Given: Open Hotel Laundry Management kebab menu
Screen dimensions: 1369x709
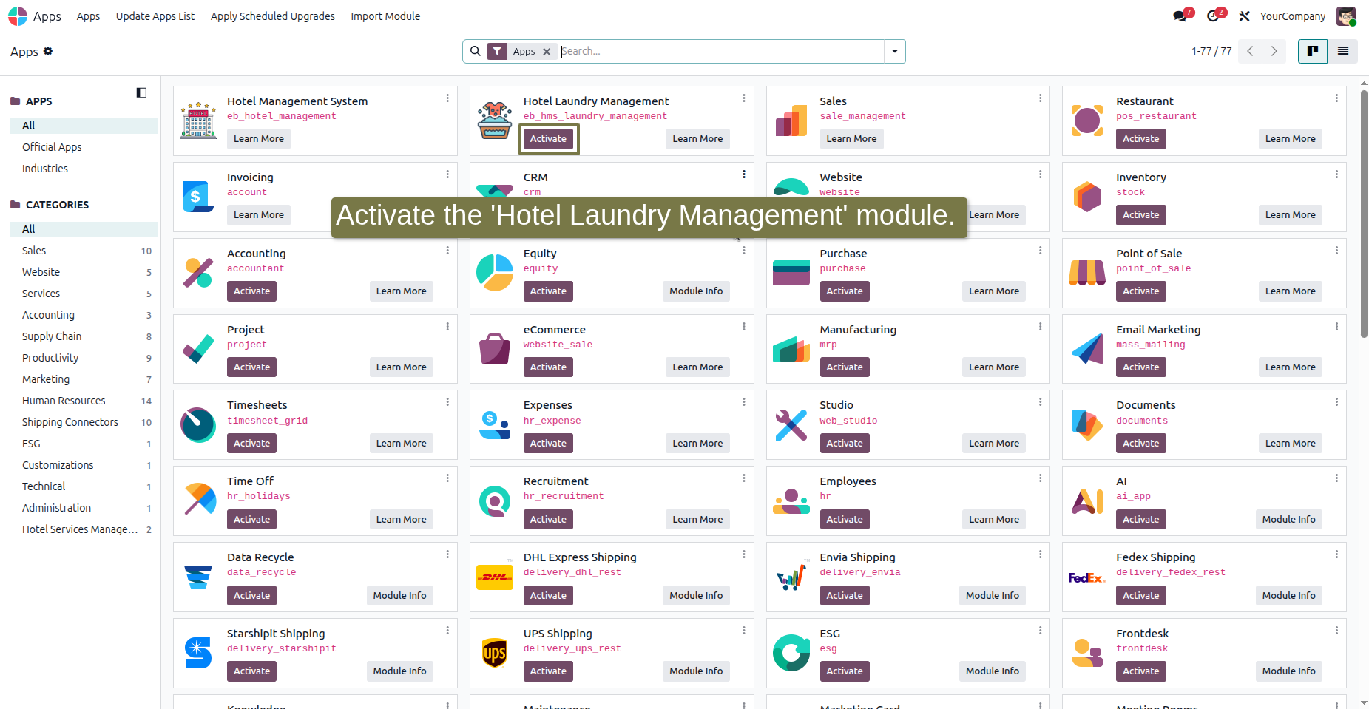Looking at the screenshot, I should [x=744, y=98].
